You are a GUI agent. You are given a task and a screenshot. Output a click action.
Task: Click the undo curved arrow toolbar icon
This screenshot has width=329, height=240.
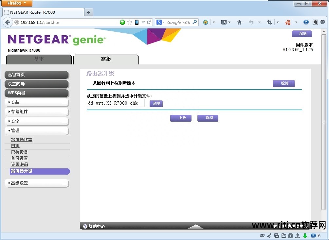click(251, 22)
